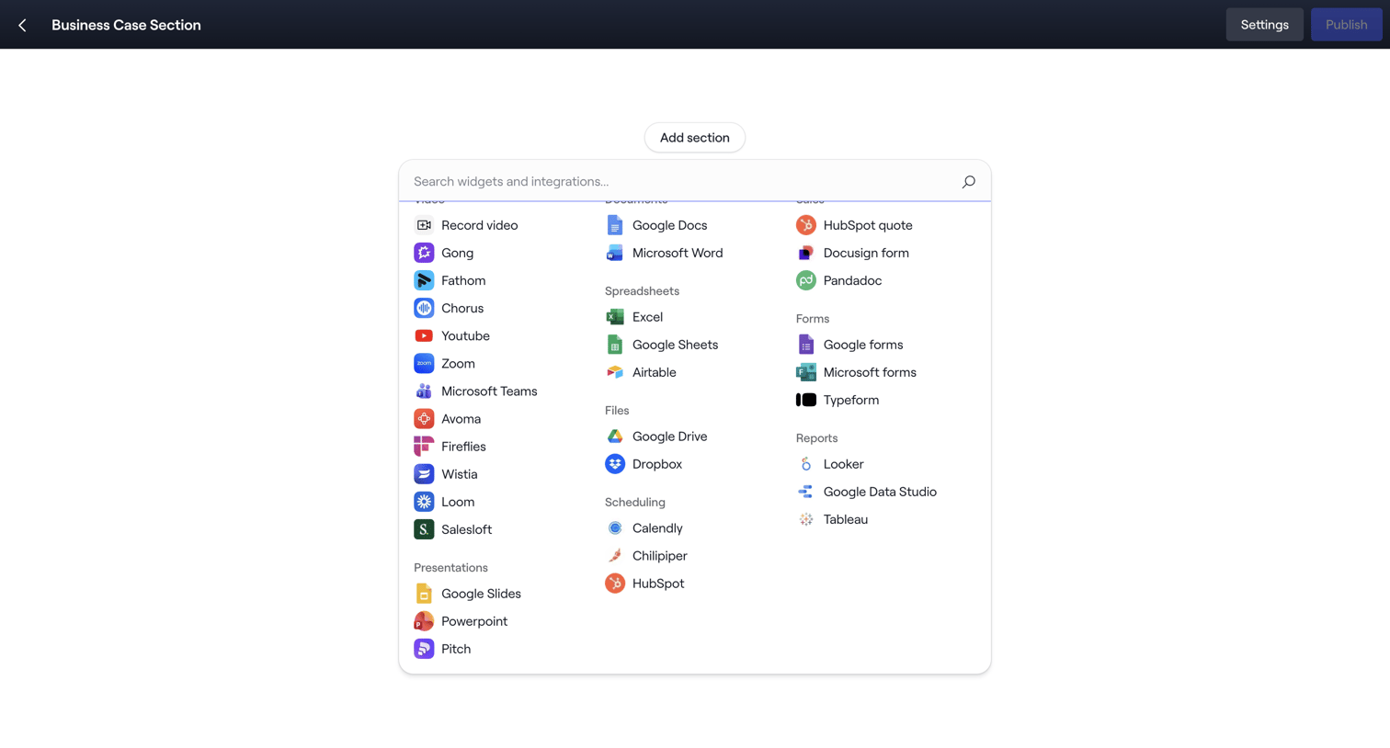Select the Chilipiper icon

(x=615, y=556)
